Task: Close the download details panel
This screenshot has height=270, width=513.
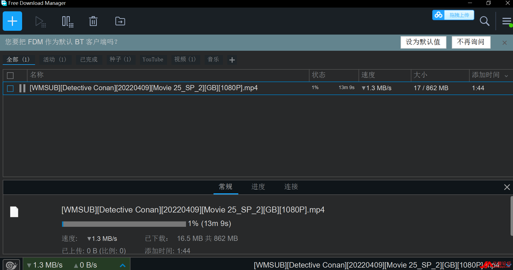Action: coord(507,187)
